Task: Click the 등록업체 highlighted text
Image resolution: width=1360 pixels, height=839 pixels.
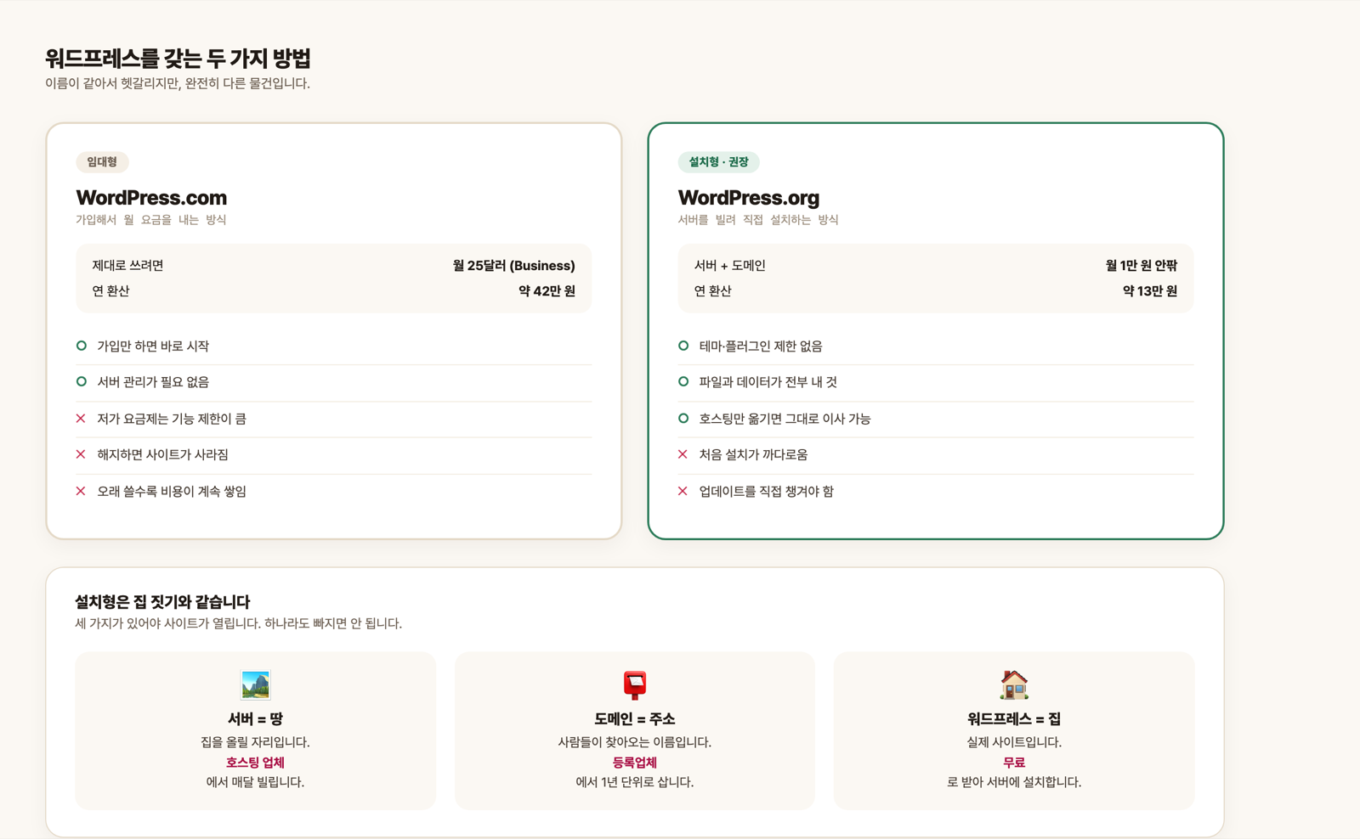Action: point(634,763)
